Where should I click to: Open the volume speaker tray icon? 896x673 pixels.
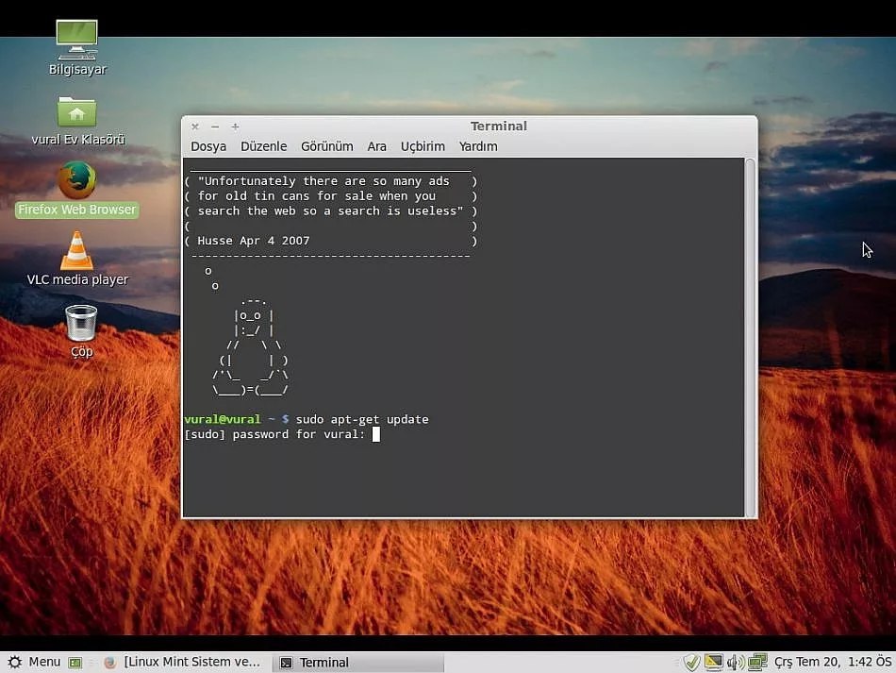[x=735, y=662]
